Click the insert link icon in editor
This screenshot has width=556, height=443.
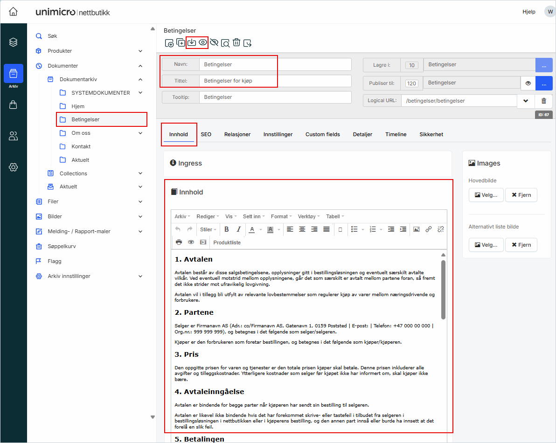coord(428,229)
